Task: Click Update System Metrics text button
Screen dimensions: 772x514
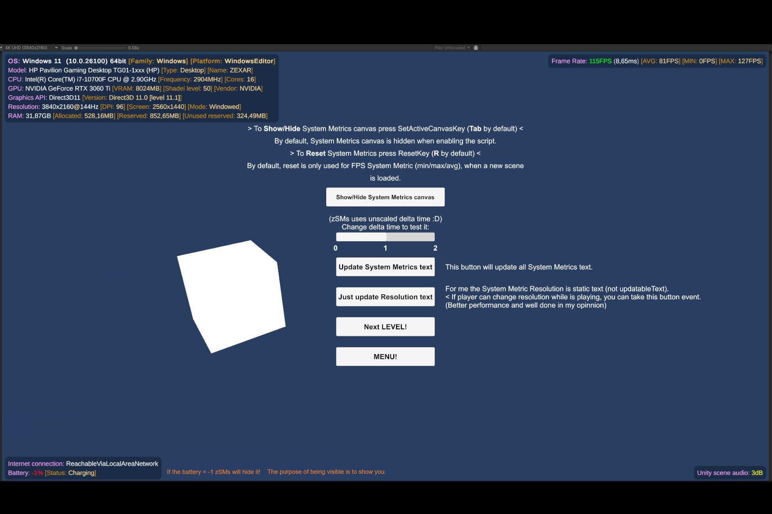Action: pyautogui.click(x=385, y=267)
